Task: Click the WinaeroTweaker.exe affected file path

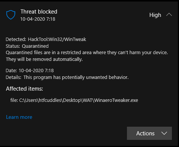Action: [x=79, y=100]
